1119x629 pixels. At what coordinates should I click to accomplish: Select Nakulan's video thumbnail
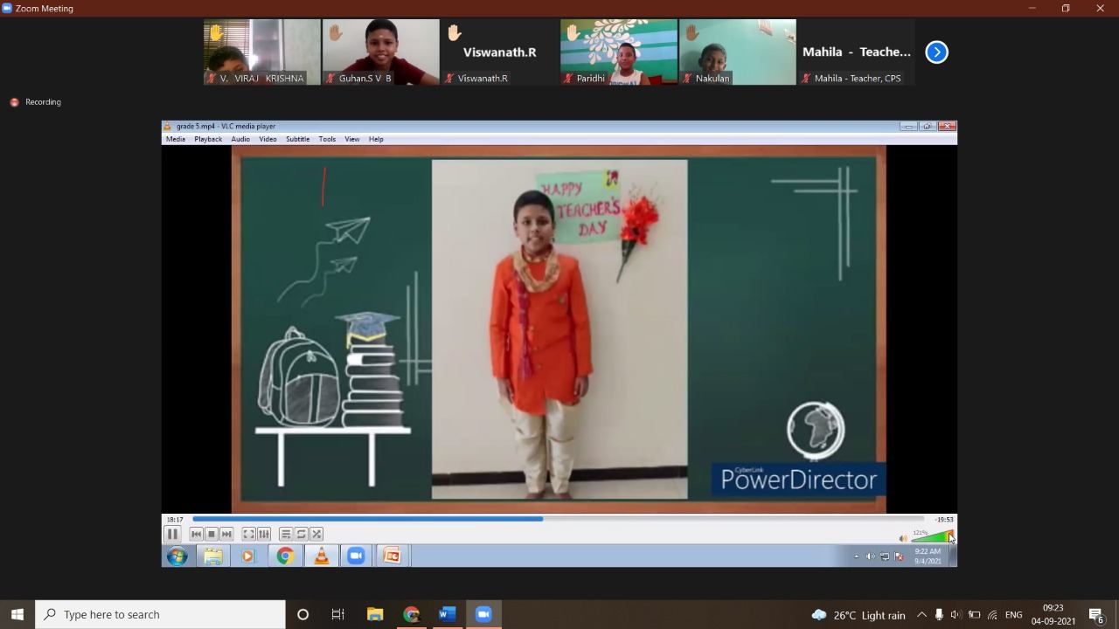click(x=738, y=52)
